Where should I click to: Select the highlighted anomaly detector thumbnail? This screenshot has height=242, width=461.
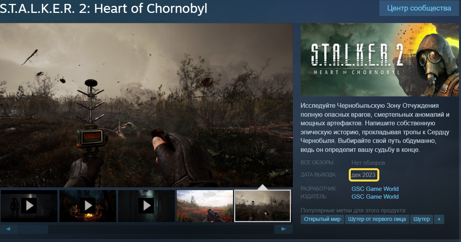(262, 206)
